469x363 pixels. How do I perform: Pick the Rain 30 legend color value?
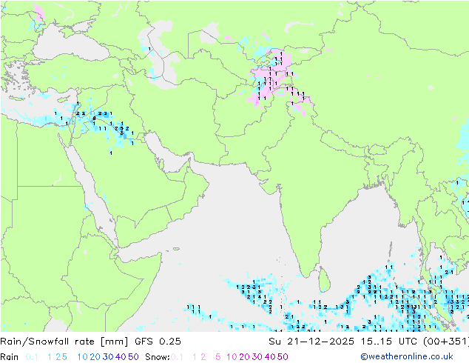click(108, 357)
